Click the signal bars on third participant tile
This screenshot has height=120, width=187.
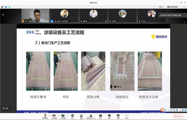pyautogui.click(x=106, y=21)
